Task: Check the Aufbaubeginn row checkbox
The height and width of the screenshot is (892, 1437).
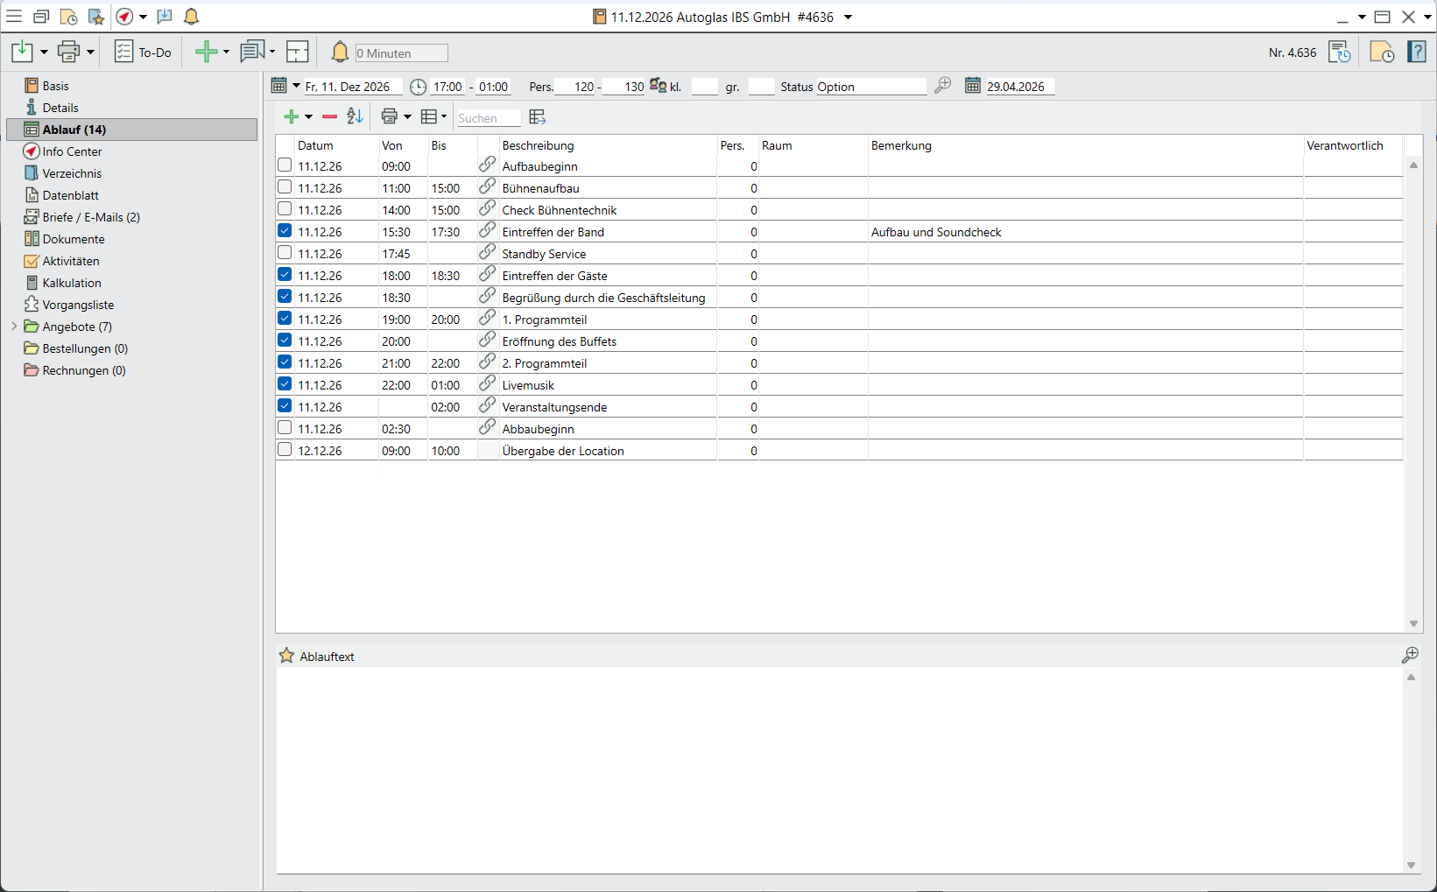Action: pyautogui.click(x=285, y=165)
